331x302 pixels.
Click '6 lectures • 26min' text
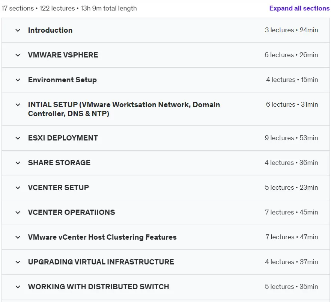click(291, 55)
